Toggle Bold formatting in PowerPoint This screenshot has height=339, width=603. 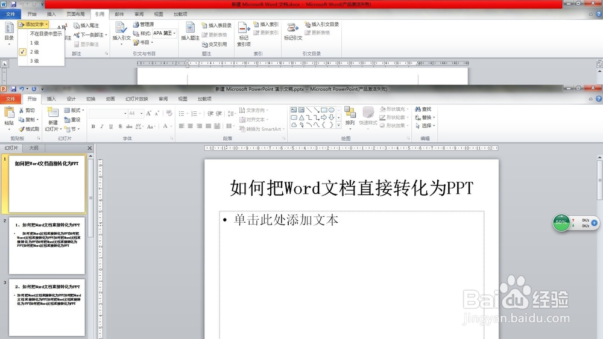93,126
